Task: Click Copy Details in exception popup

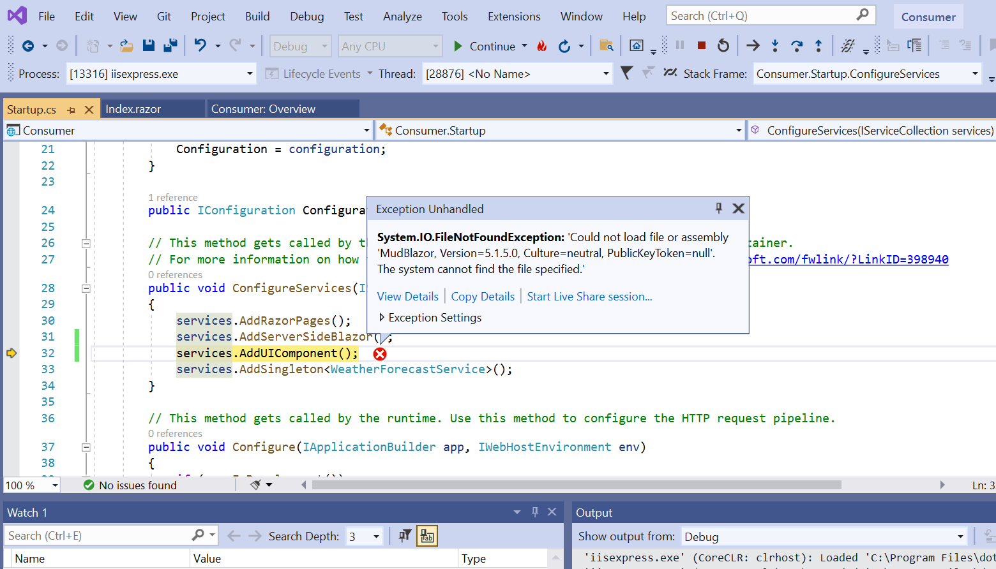Action: (483, 297)
